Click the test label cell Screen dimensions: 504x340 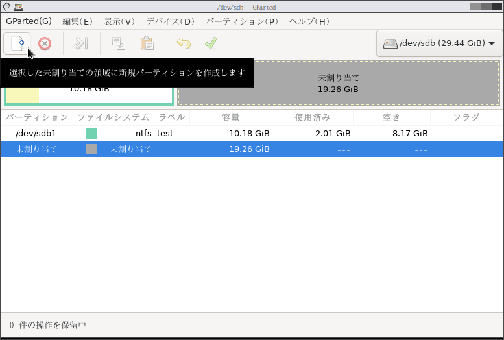click(x=165, y=133)
